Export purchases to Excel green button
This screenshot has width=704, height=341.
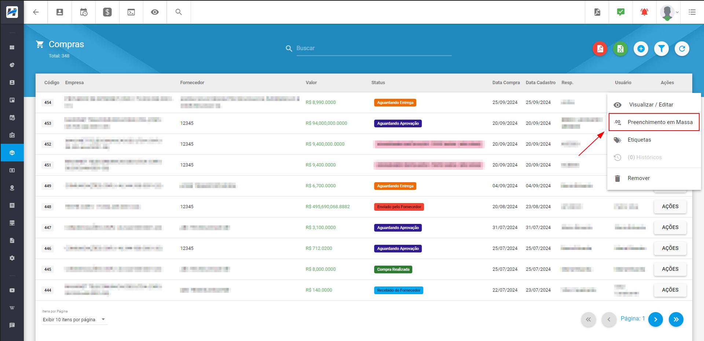click(620, 49)
